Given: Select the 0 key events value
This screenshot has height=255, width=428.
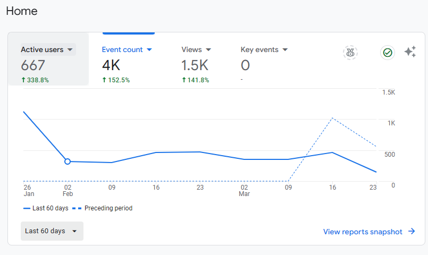Looking at the screenshot, I should click(x=245, y=65).
